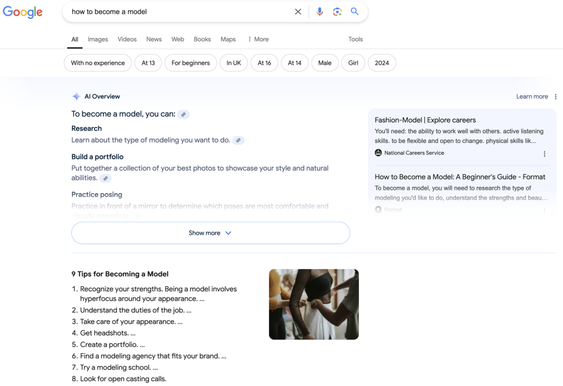This screenshot has height=386, width=563.
Task: Pick the "At 16" chip
Action: point(264,63)
